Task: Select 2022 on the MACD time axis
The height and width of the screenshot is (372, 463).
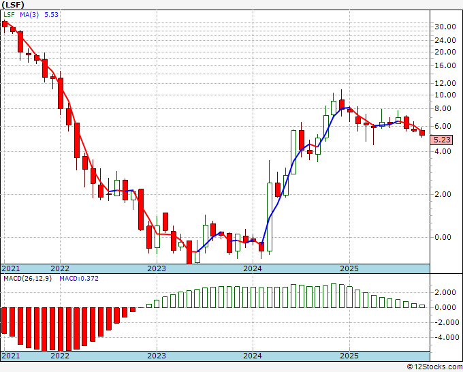Action: pyautogui.click(x=60, y=356)
